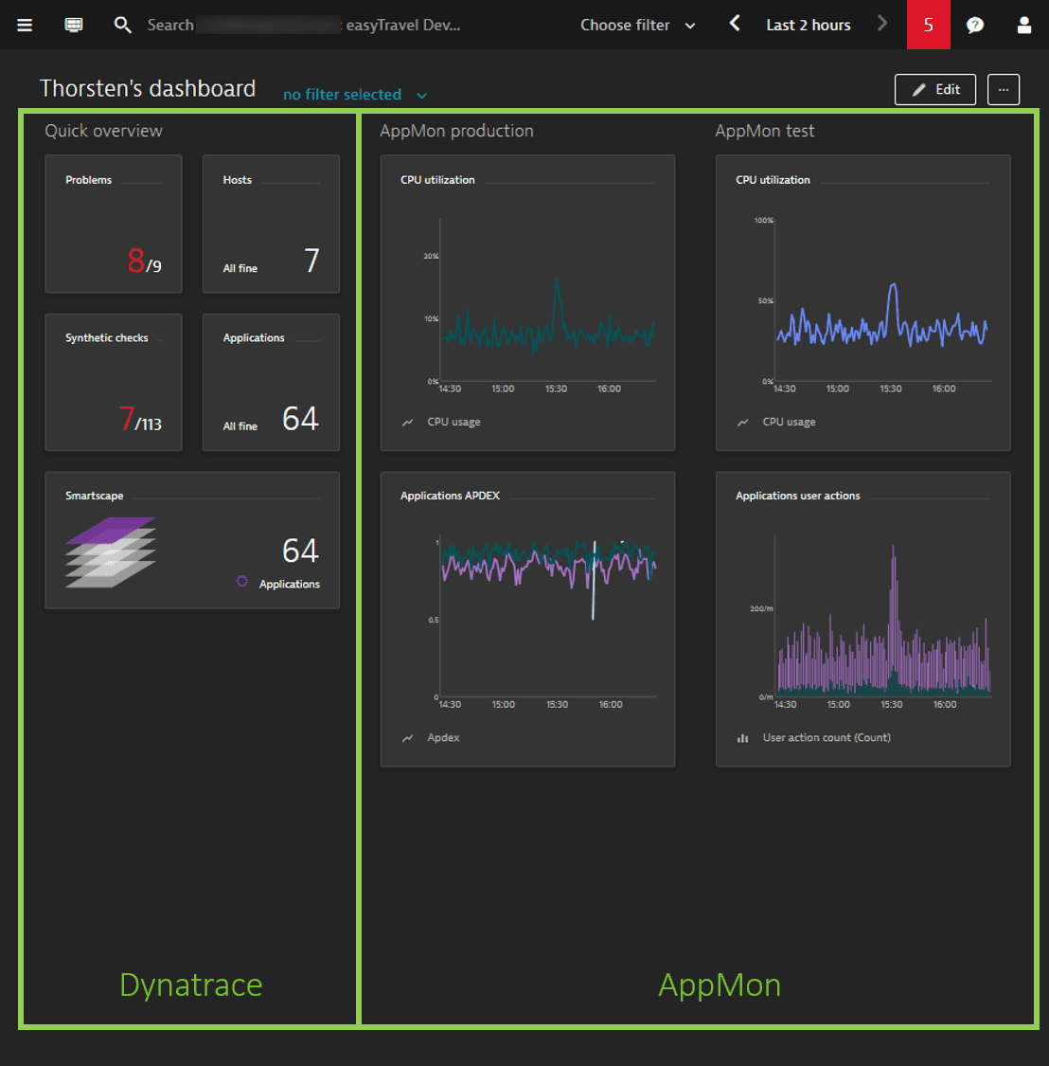This screenshot has width=1049, height=1066.
Task: Click User action count (Count) legend
Action: (827, 737)
